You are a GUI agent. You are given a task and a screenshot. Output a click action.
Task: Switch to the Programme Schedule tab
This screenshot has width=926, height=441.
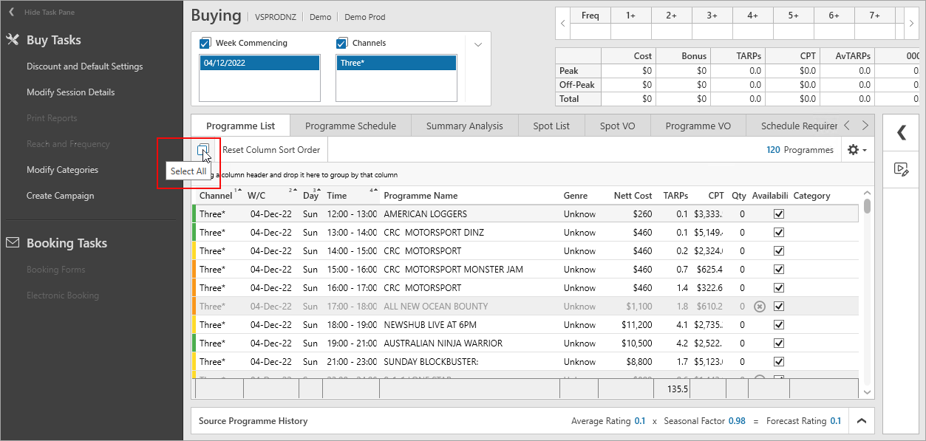(x=350, y=126)
